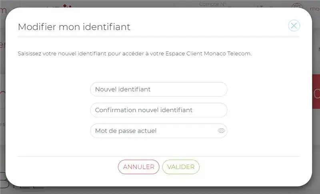Click the partially hidden text right of globe
The image size is (320, 194).
315,8
